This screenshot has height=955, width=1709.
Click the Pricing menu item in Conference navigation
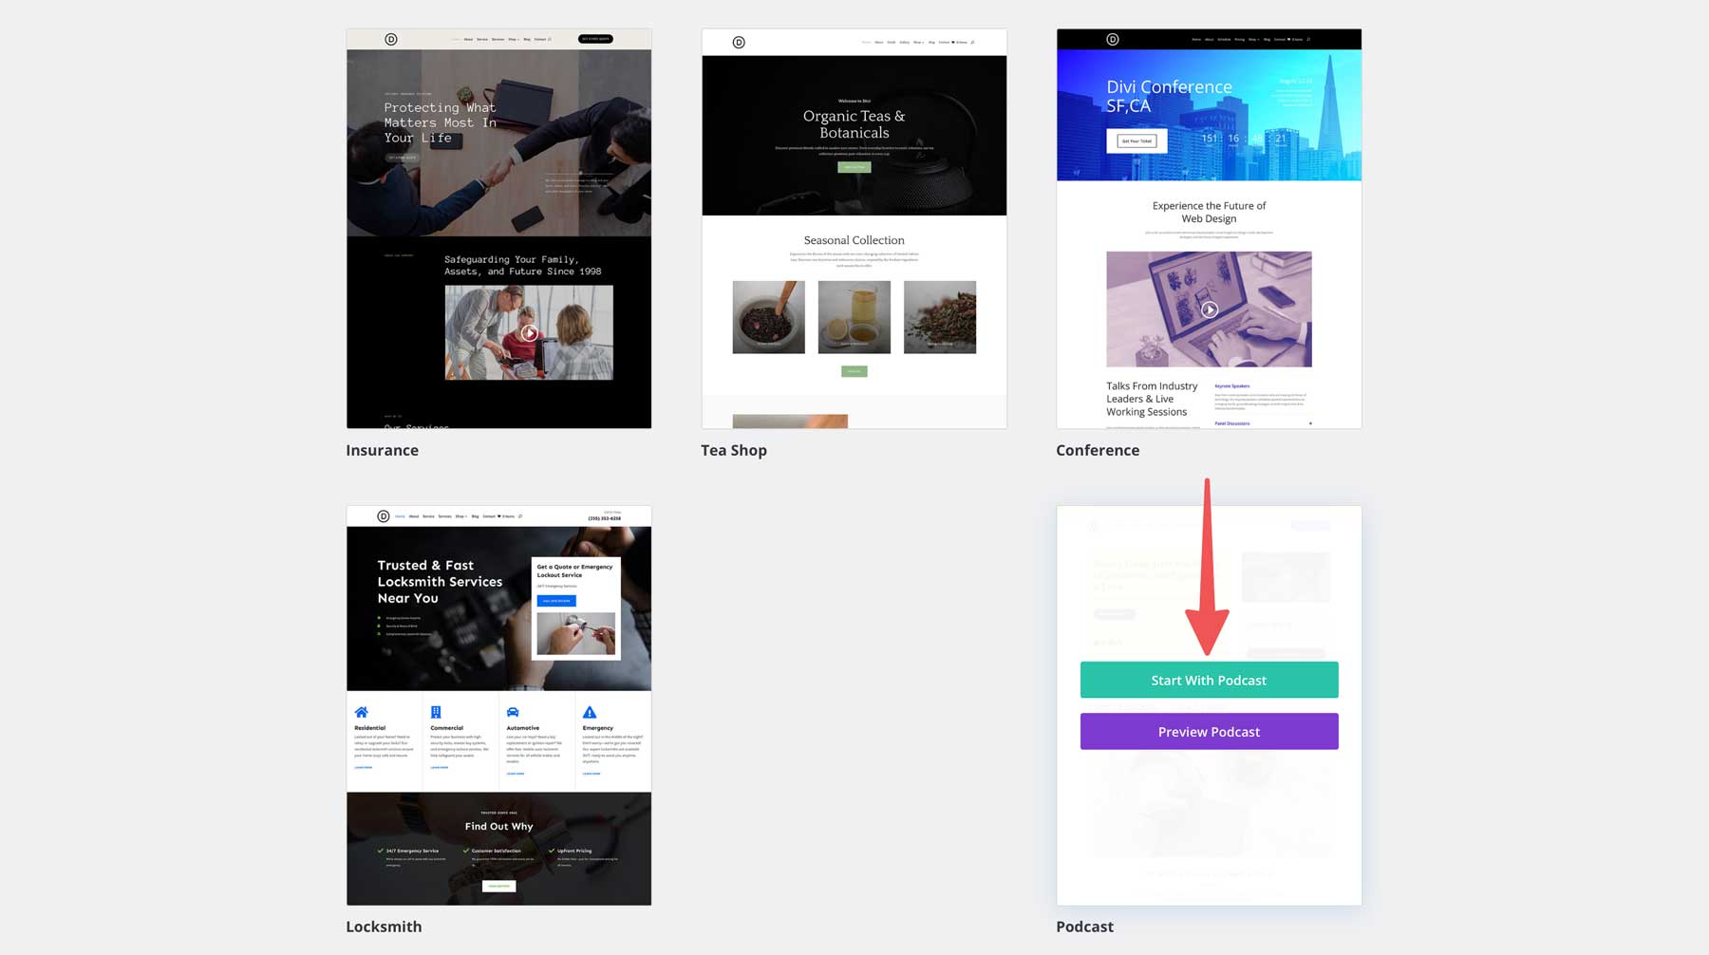(1239, 40)
